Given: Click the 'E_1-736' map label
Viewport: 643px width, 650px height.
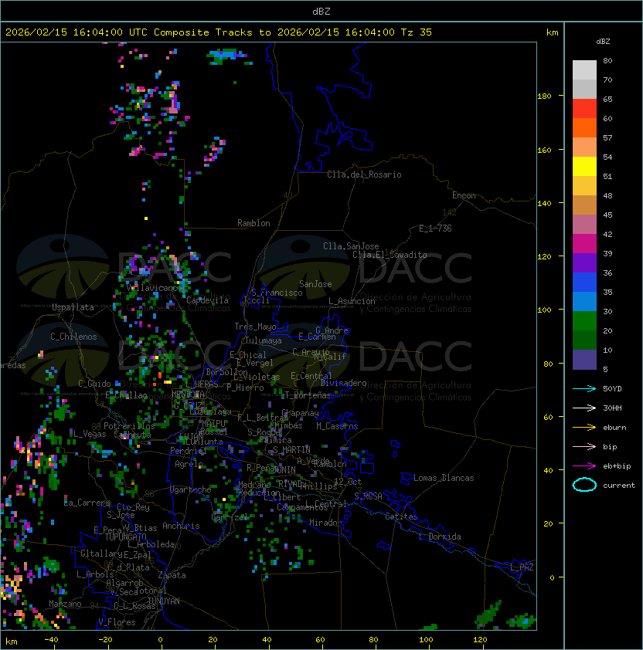Looking at the screenshot, I should pos(435,229).
